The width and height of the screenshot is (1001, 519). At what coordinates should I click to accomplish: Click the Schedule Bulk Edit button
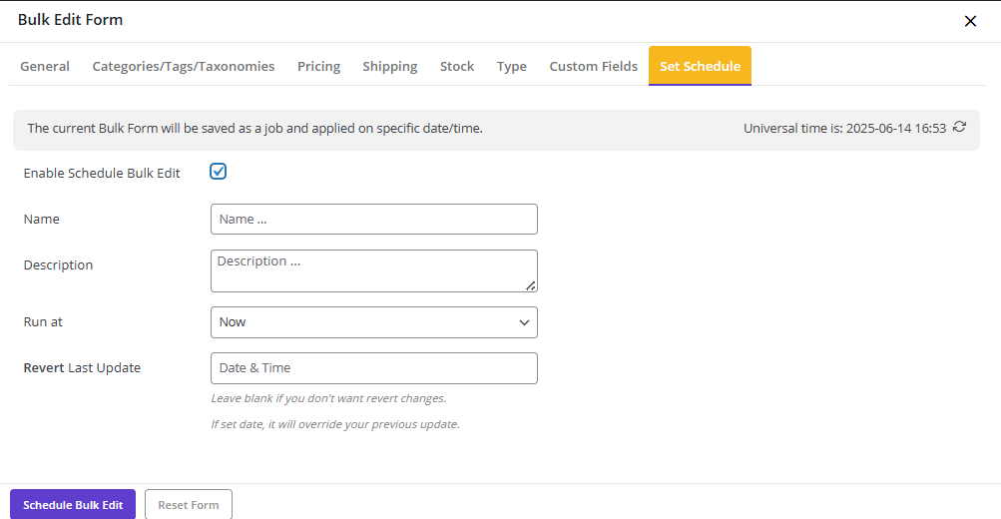click(x=73, y=504)
